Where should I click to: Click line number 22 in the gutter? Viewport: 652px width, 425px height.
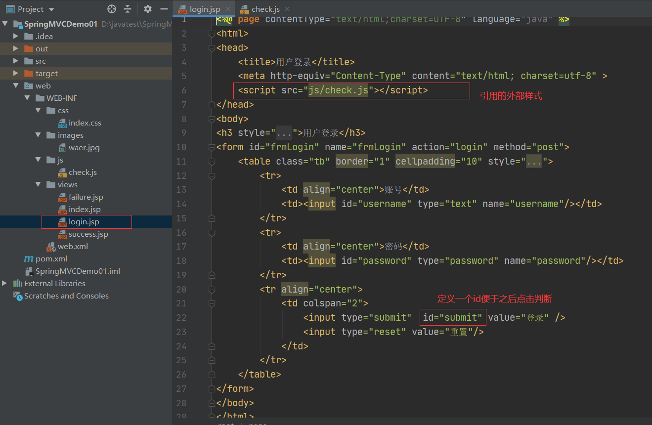[x=181, y=318]
